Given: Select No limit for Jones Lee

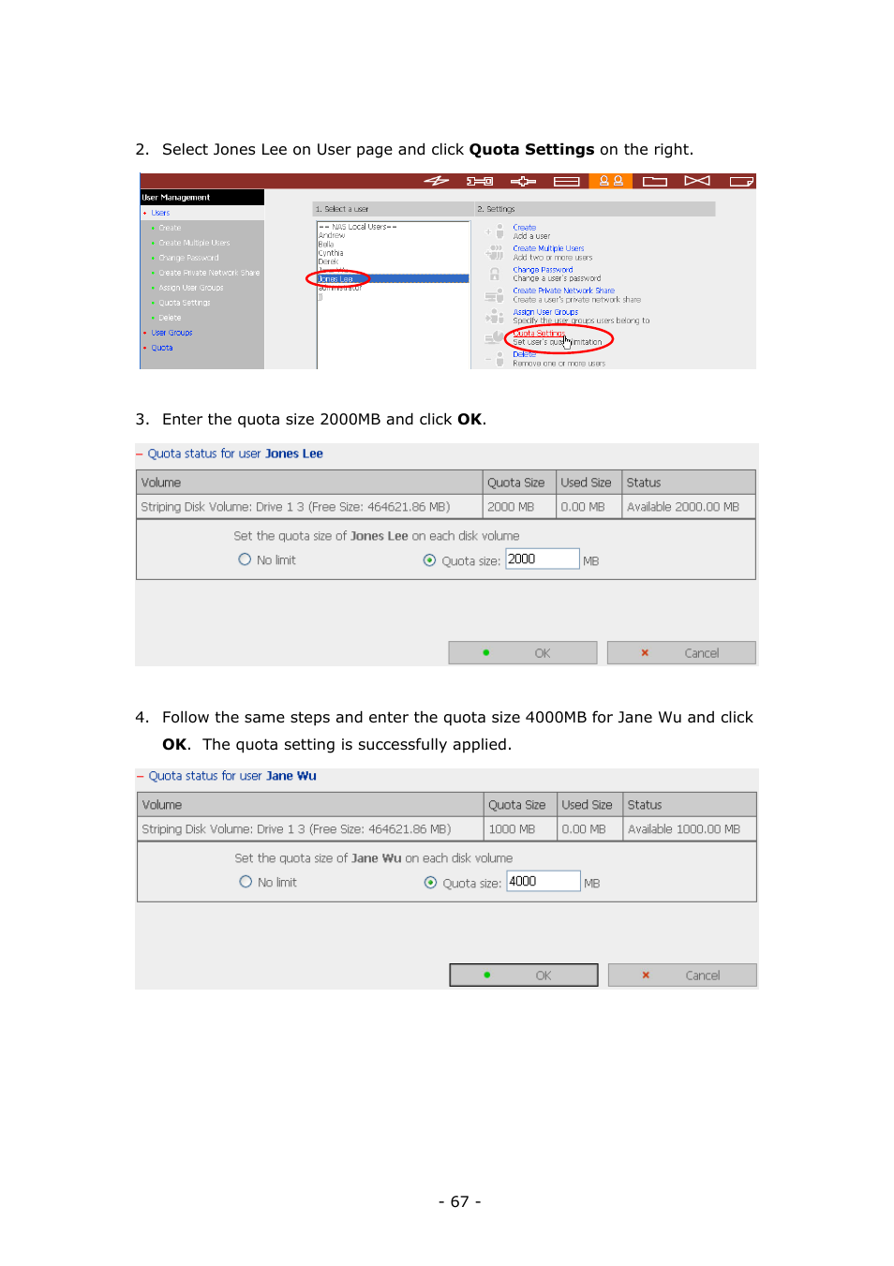Looking at the screenshot, I should [x=245, y=559].
